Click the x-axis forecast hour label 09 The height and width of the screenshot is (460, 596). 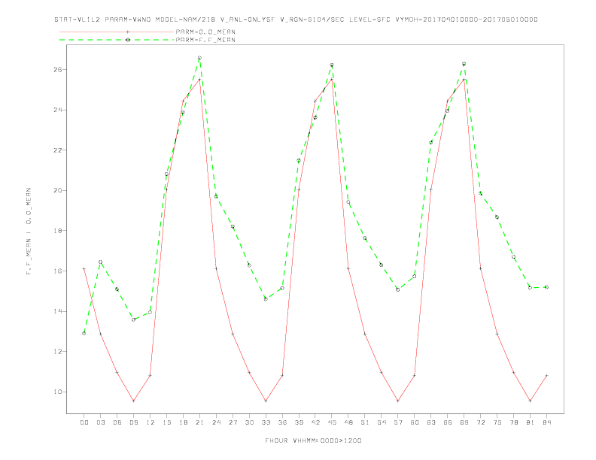[134, 422]
